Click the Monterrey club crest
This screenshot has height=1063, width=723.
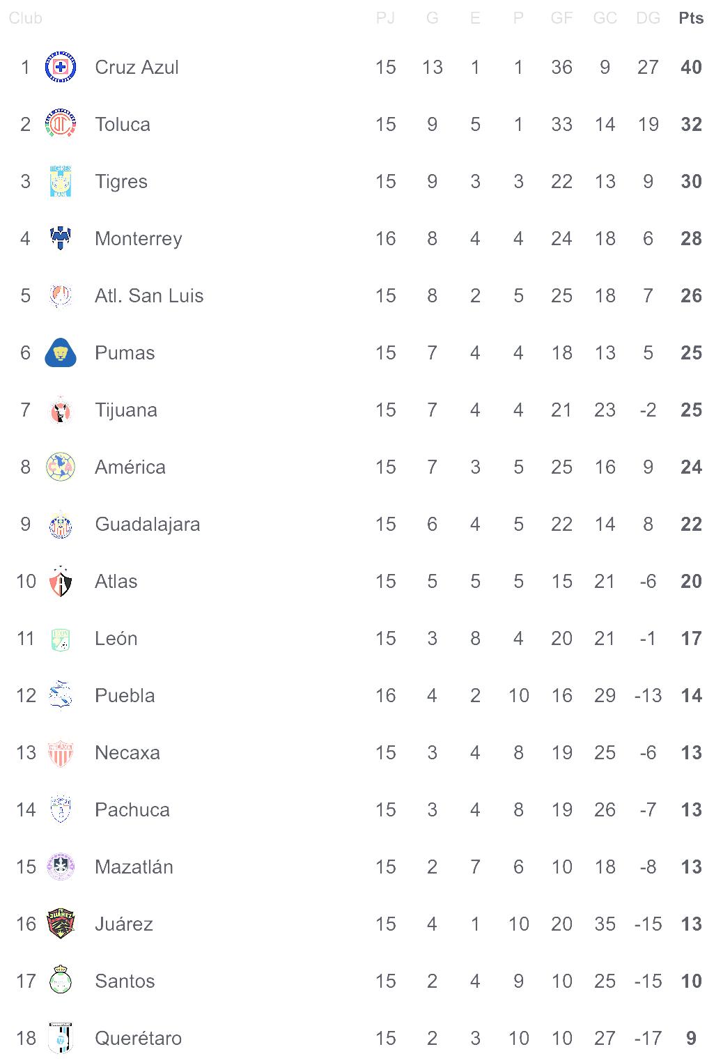click(61, 239)
